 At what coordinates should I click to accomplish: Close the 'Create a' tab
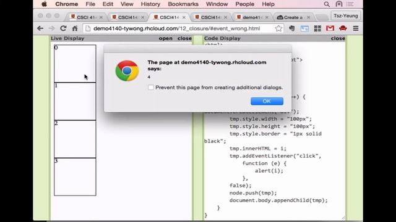pos(308,17)
